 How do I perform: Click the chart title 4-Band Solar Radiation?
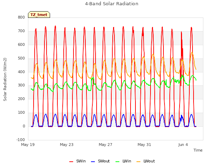click(112, 4)
